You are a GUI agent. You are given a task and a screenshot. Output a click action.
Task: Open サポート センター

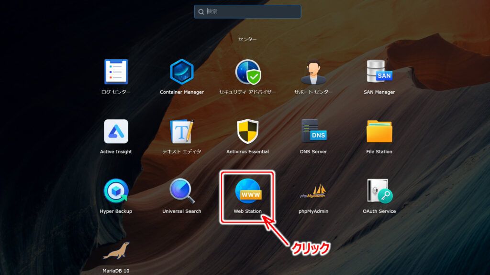point(312,72)
